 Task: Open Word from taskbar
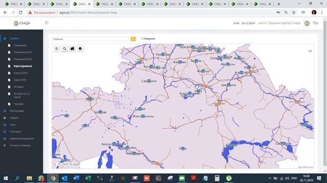coord(76,178)
